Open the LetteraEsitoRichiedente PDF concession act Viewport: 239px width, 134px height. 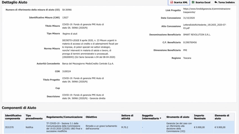pos(204,26)
